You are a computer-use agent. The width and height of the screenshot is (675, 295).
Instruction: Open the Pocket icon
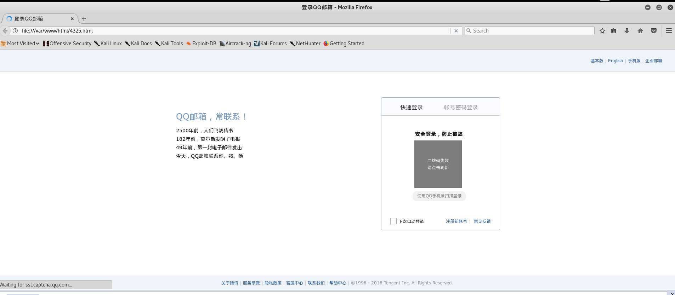[654, 31]
